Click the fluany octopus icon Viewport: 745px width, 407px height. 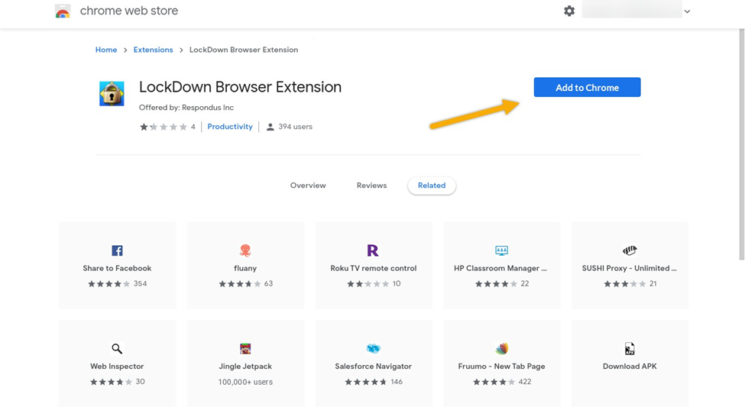(245, 250)
